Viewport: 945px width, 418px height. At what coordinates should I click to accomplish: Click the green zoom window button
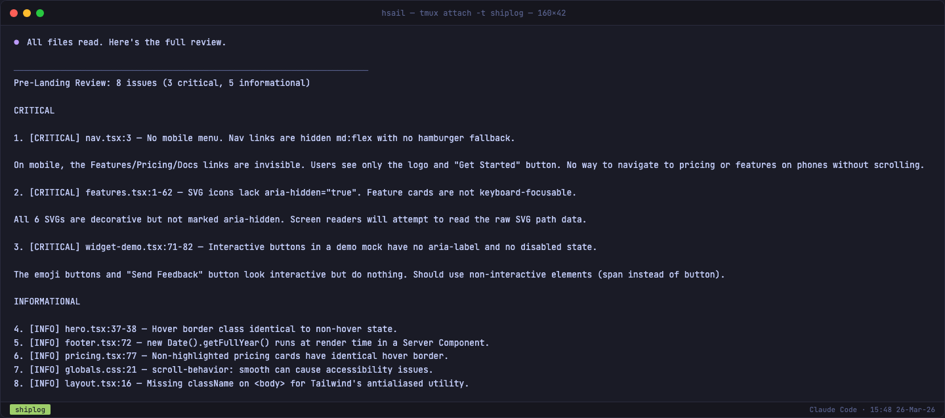coord(40,13)
